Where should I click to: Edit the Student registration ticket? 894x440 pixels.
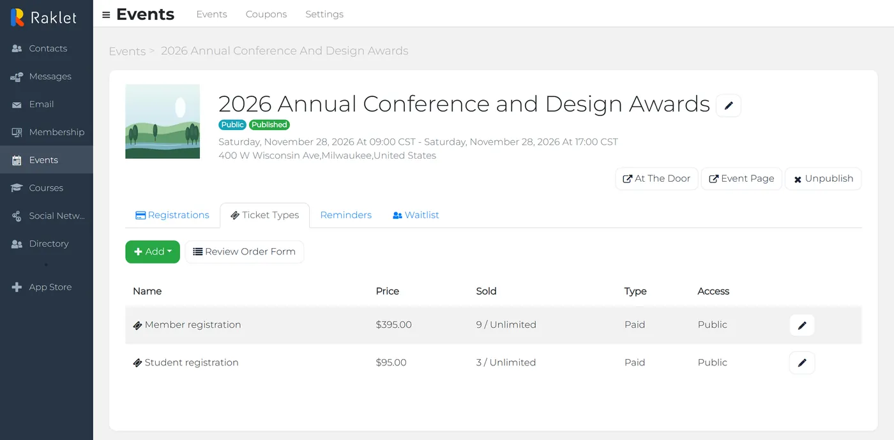click(x=802, y=363)
